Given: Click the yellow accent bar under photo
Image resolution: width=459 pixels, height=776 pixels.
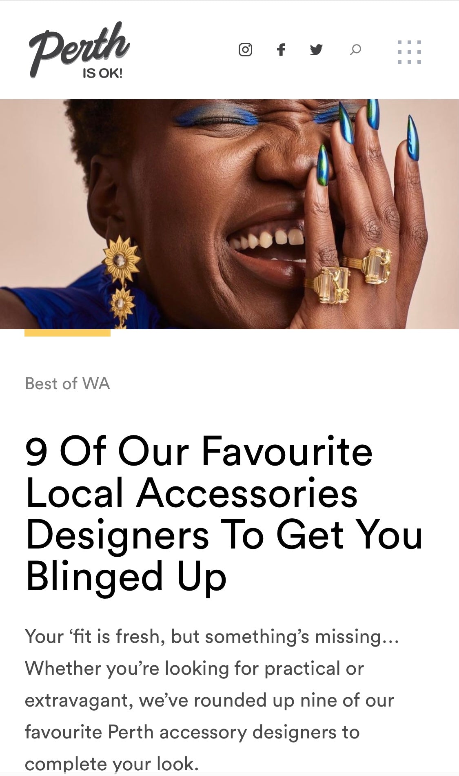Looking at the screenshot, I should (x=67, y=333).
